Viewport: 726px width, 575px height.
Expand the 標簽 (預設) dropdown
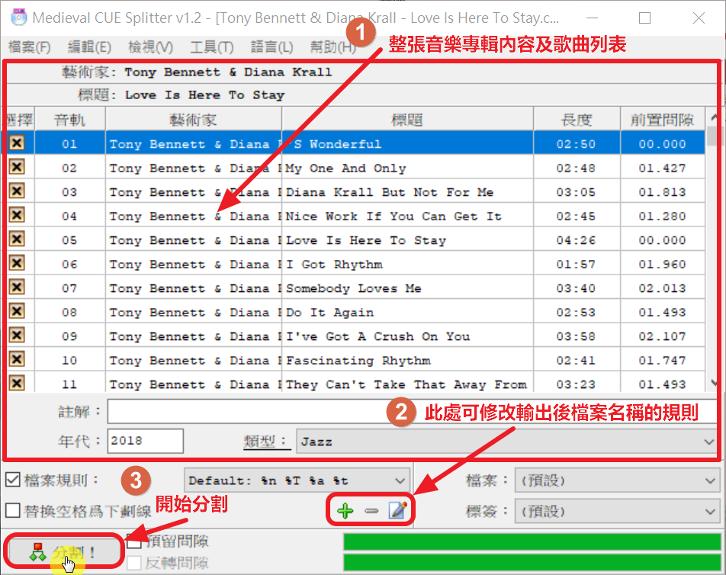[x=617, y=512]
